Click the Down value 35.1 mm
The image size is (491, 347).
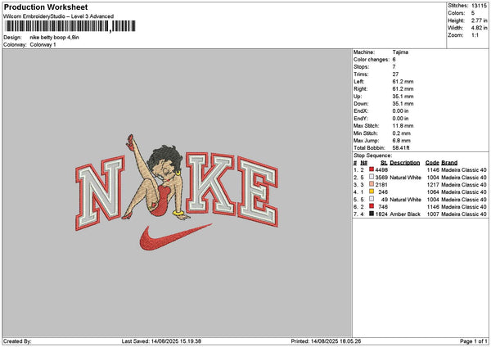point(403,104)
